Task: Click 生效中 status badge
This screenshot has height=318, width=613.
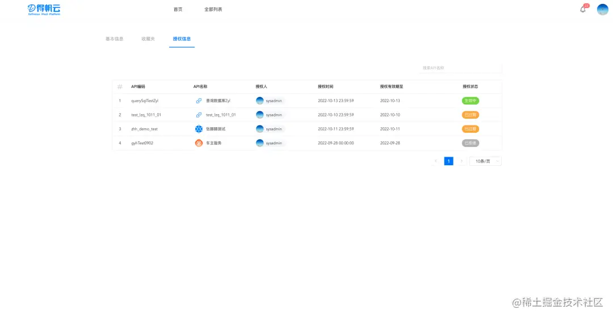Action: (x=471, y=101)
